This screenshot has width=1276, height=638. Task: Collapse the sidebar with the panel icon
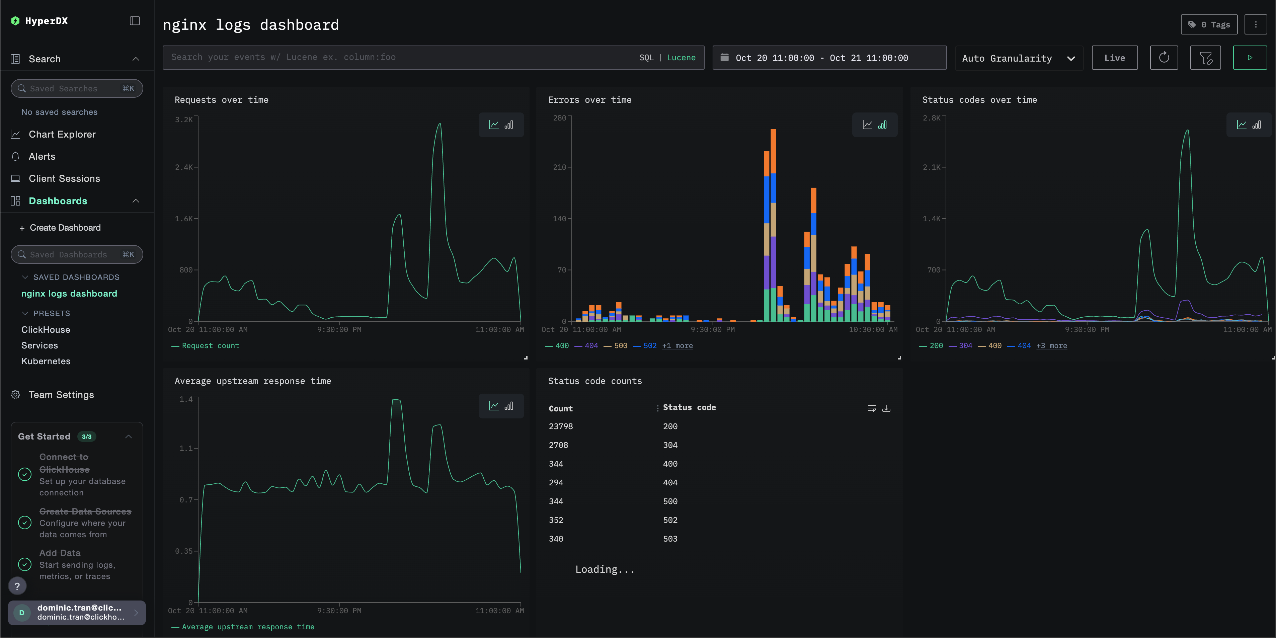point(134,20)
